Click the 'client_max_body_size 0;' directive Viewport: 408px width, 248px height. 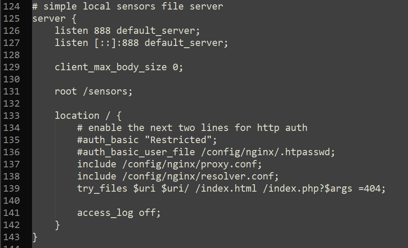coord(119,67)
